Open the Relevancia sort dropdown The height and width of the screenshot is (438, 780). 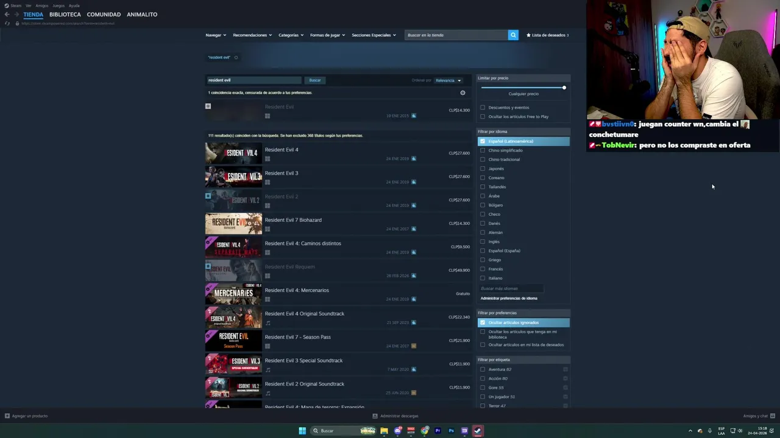(x=448, y=80)
